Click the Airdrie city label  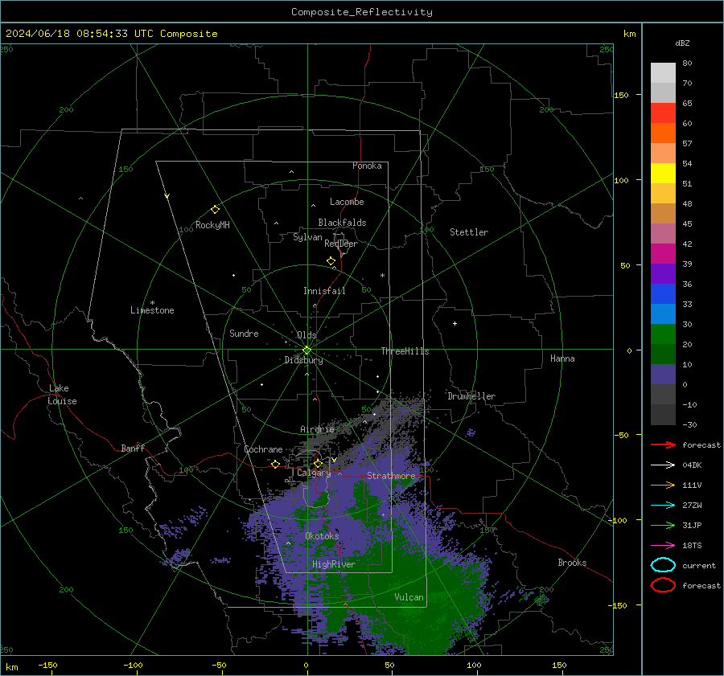click(317, 429)
